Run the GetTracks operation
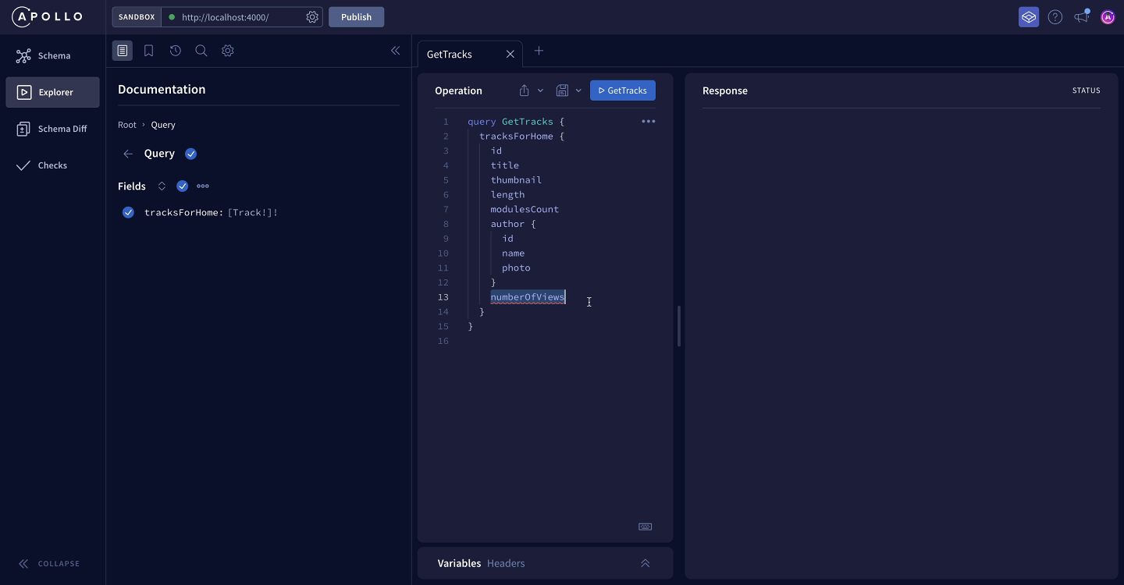This screenshot has height=585, width=1124. (x=623, y=90)
